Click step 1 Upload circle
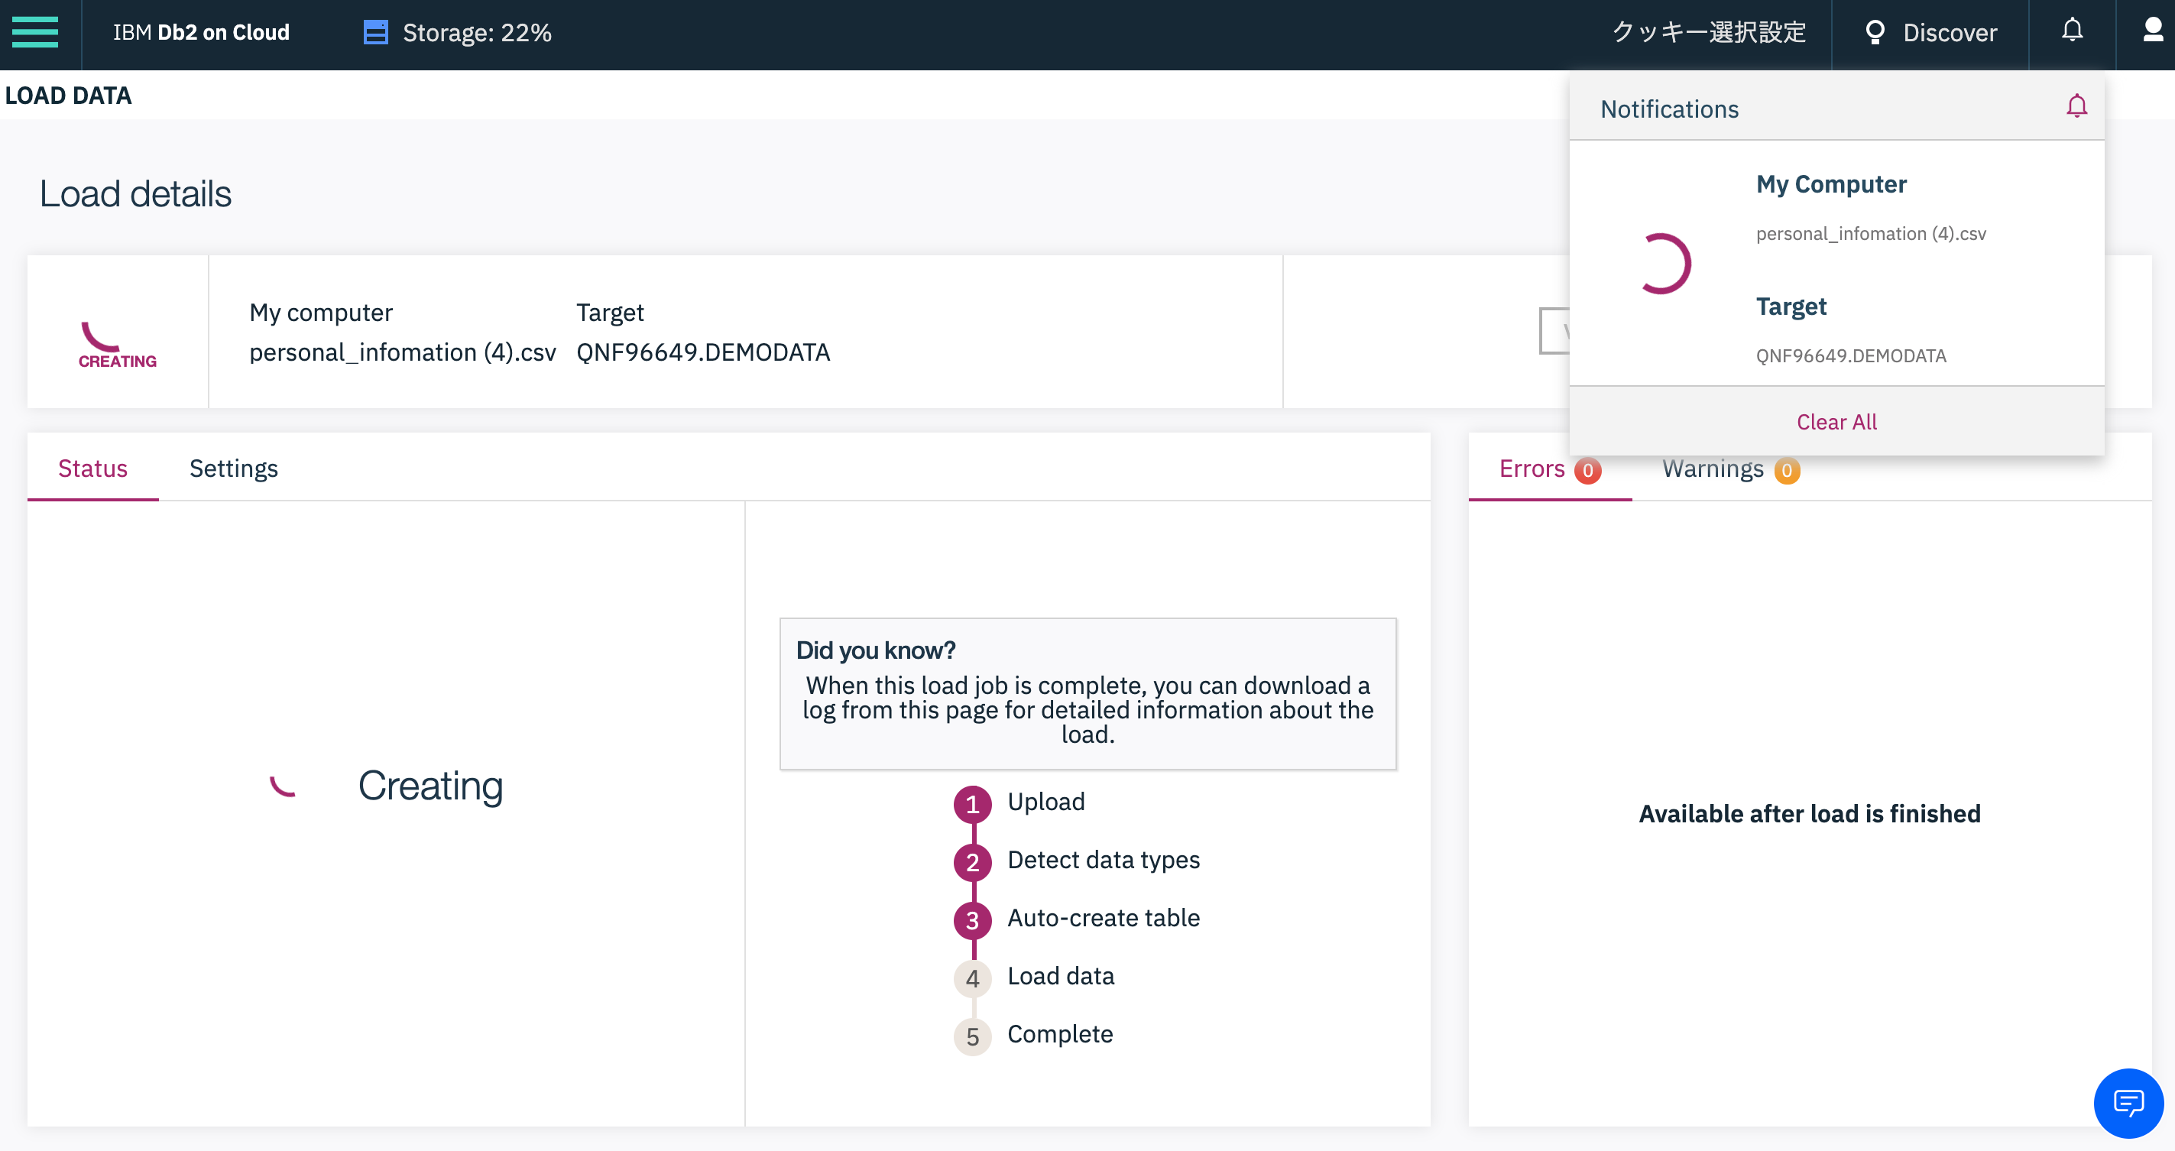The image size is (2175, 1151). (x=972, y=803)
